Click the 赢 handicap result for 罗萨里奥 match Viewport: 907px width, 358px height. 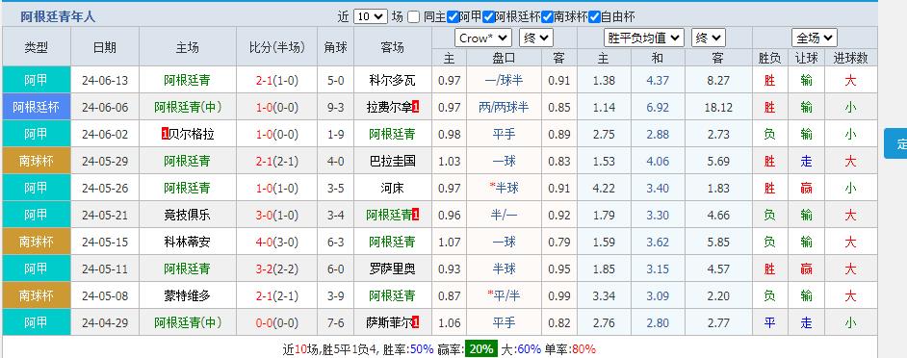coord(806,268)
